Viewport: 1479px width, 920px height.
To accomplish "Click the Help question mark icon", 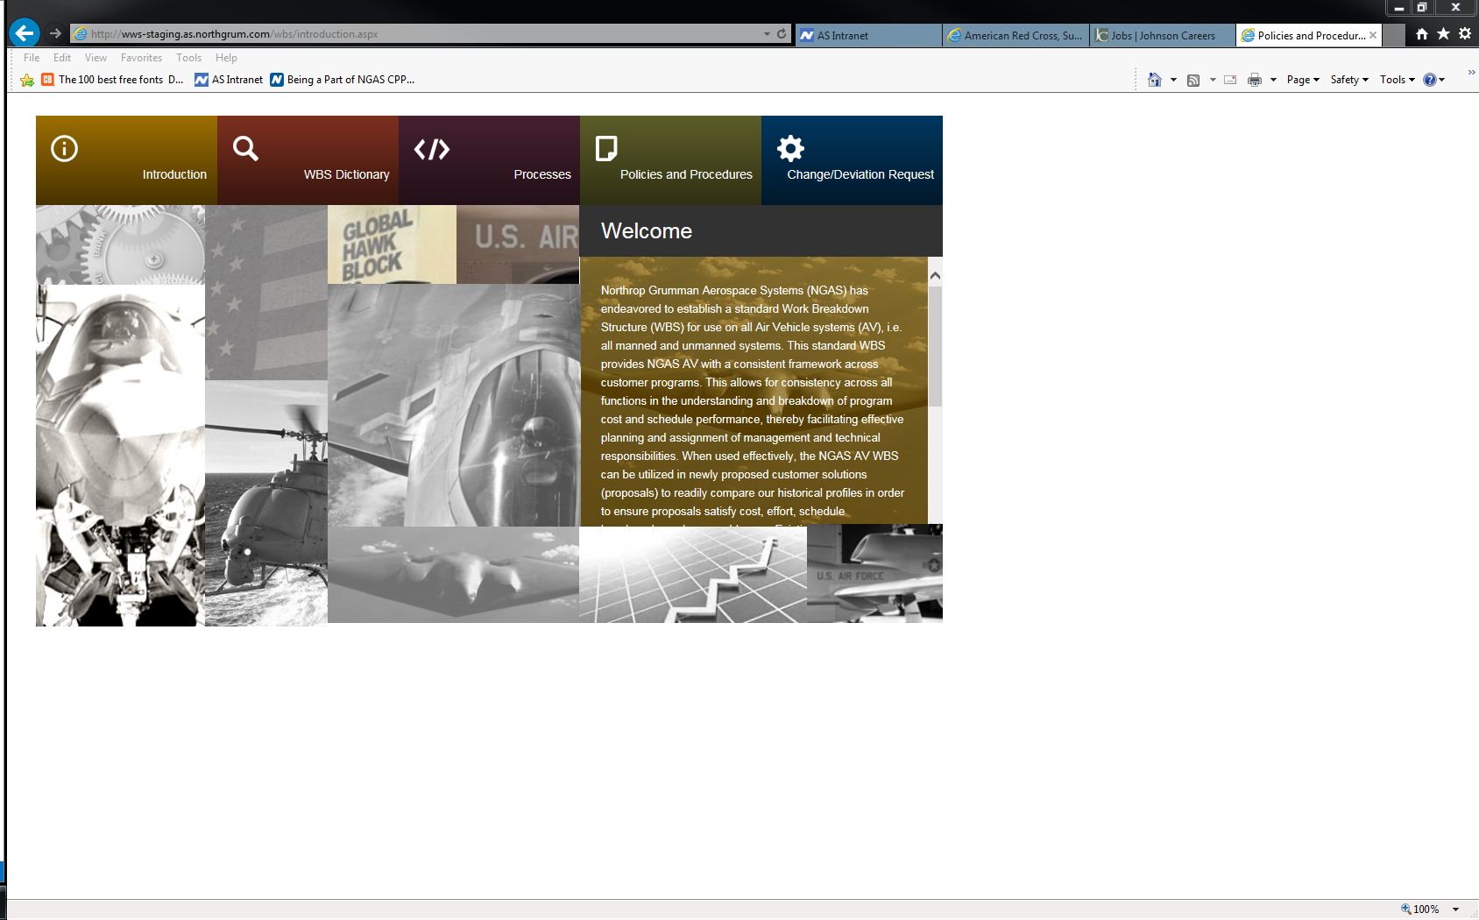I will (x=1429, y=80).
